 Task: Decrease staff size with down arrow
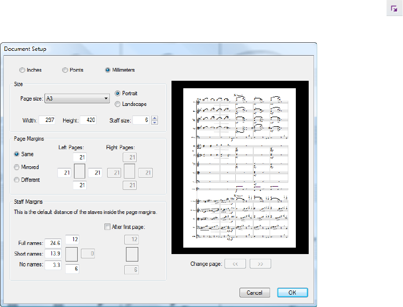point(155,122)
